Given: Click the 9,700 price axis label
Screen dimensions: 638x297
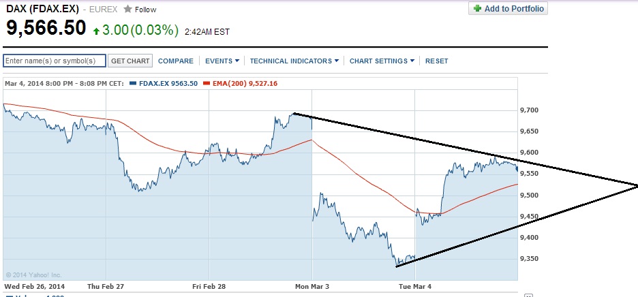Looking at the screenshot, I should pos(529,110).
